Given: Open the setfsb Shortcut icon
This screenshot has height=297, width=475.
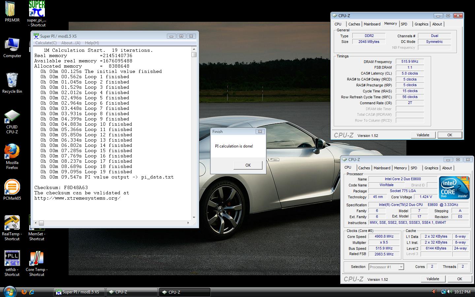Looking at the screenshot, I should pyautogui.click(x=12, y=264).
